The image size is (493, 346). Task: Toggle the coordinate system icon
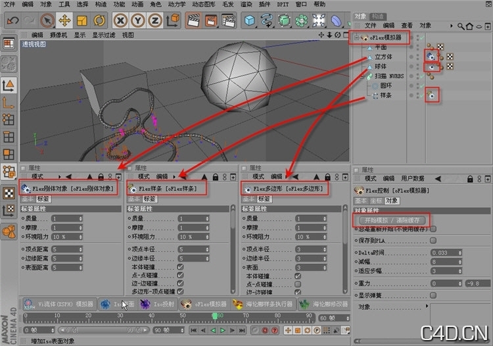tap(173, 20)
